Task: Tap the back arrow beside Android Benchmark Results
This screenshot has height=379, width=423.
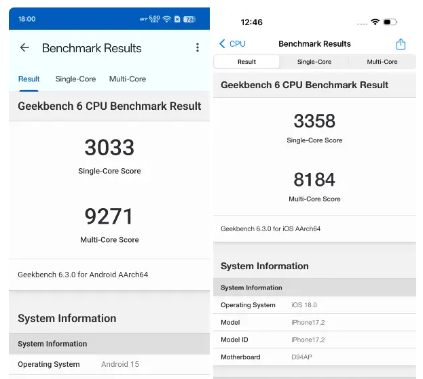Action: (x=24, y=48)
